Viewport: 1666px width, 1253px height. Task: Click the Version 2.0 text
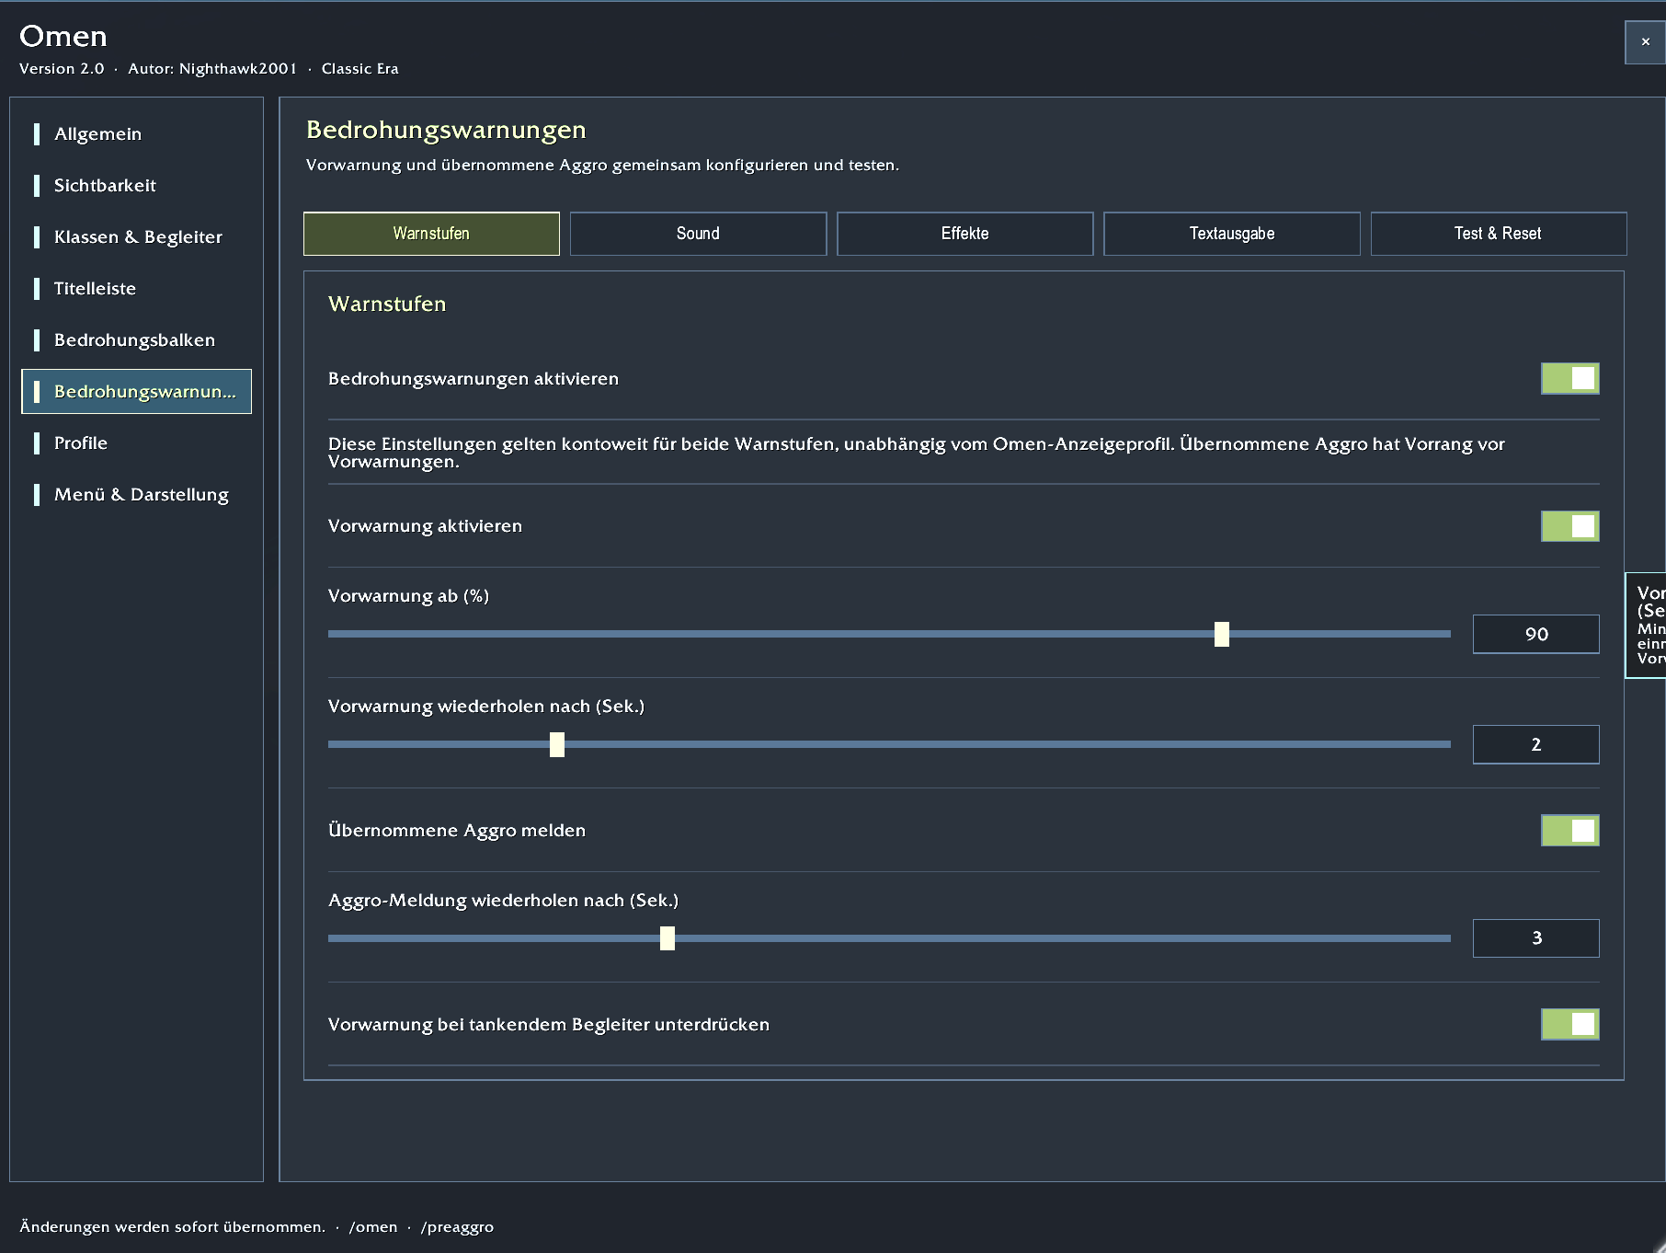(x=62, y=69)
